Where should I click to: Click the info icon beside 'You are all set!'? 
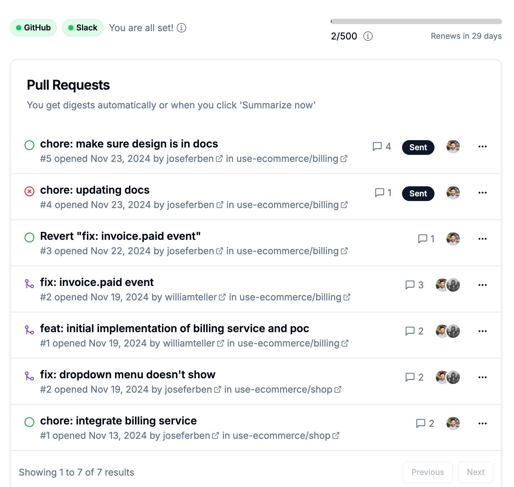pyautogui.click(x=181, y=28)
